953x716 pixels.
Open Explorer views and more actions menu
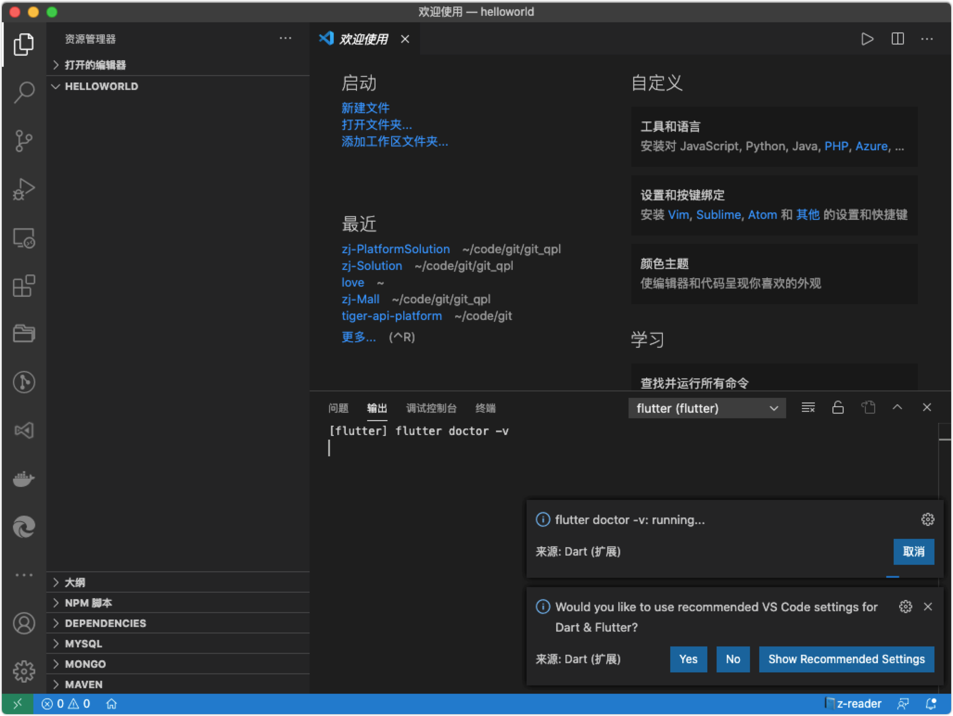click(285, 38)
